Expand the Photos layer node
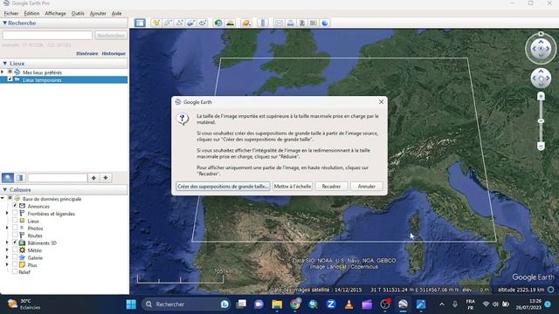This screenshot has height=314, width=559. [x=7, y=228]
